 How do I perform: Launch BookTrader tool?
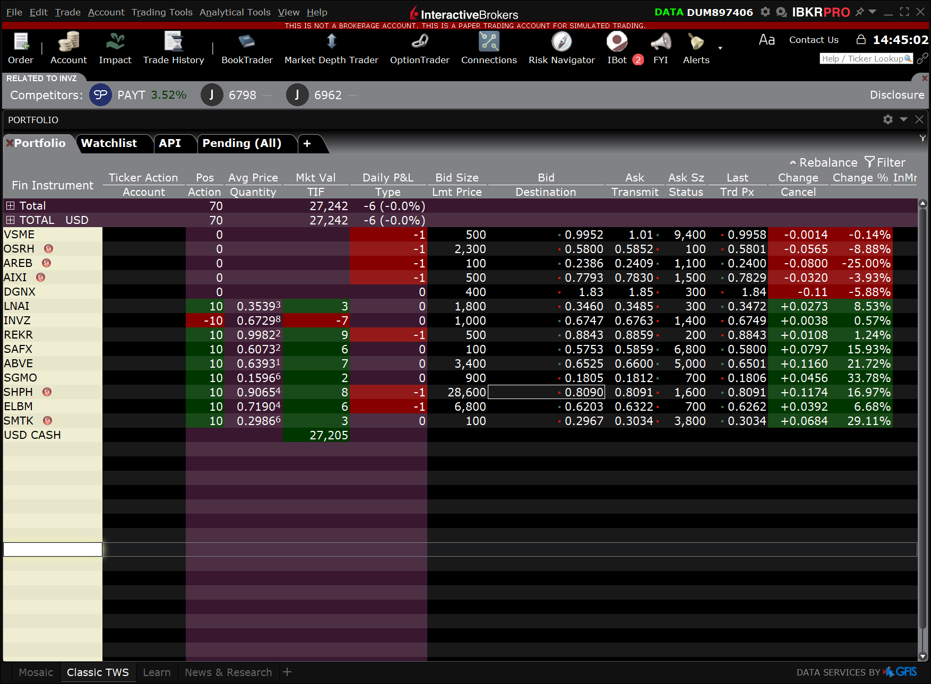point(247,48)
